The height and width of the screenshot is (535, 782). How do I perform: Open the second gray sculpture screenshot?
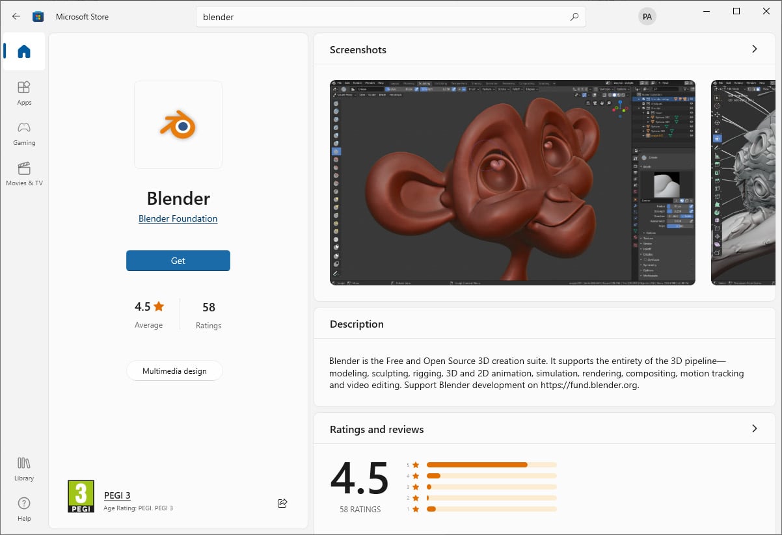pos(743,182)
